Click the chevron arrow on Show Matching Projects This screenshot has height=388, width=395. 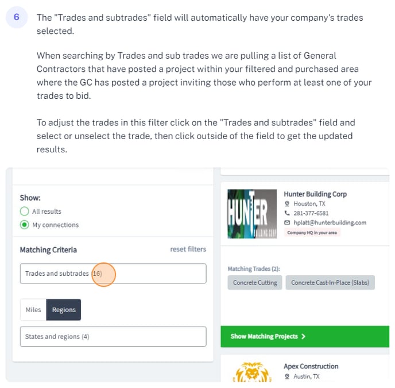tap(303, 336)
